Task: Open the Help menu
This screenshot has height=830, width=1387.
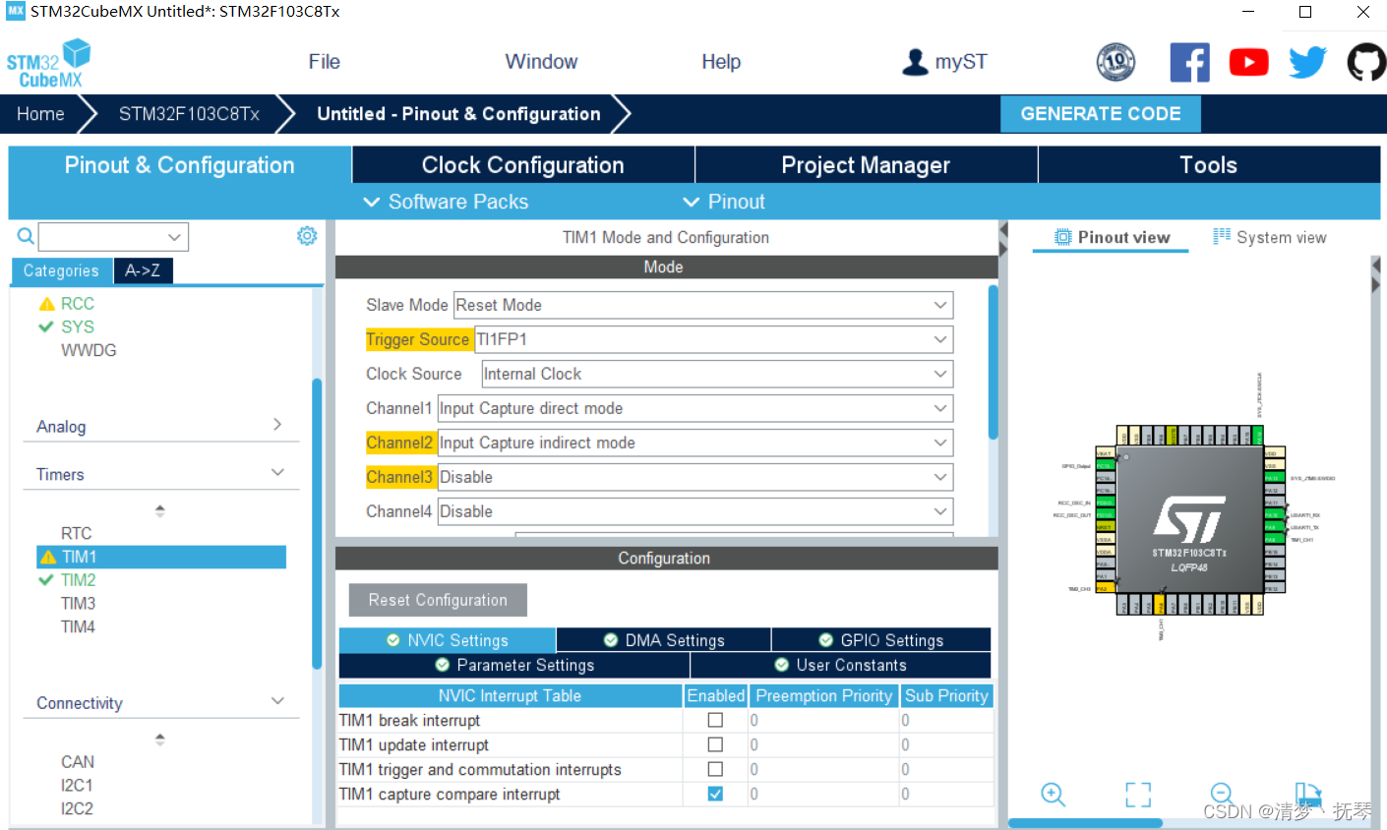Action: pos(721,62)
